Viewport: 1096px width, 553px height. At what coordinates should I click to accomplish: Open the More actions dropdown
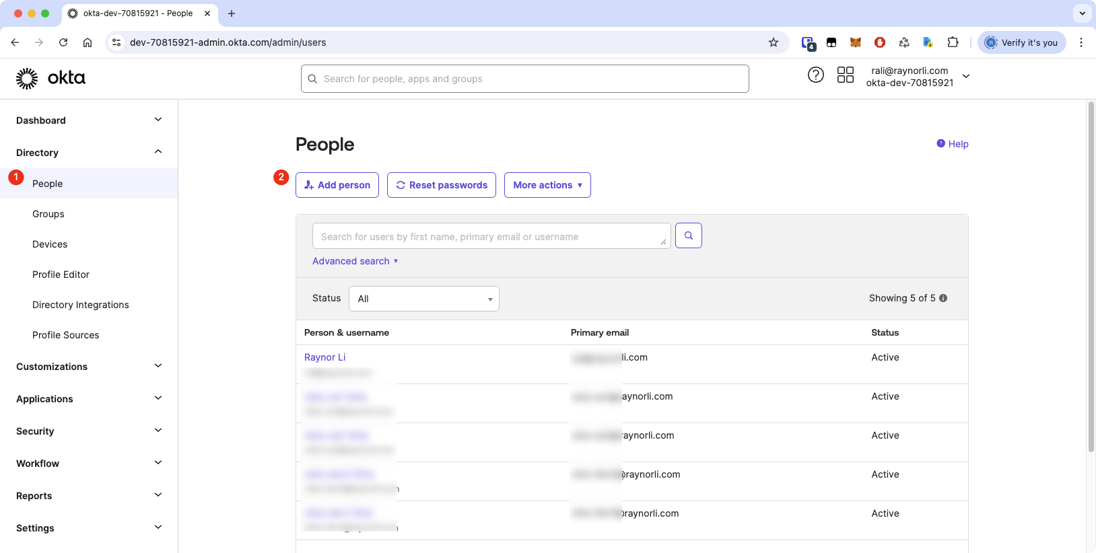pyautogui.click(x=547, y=185)
